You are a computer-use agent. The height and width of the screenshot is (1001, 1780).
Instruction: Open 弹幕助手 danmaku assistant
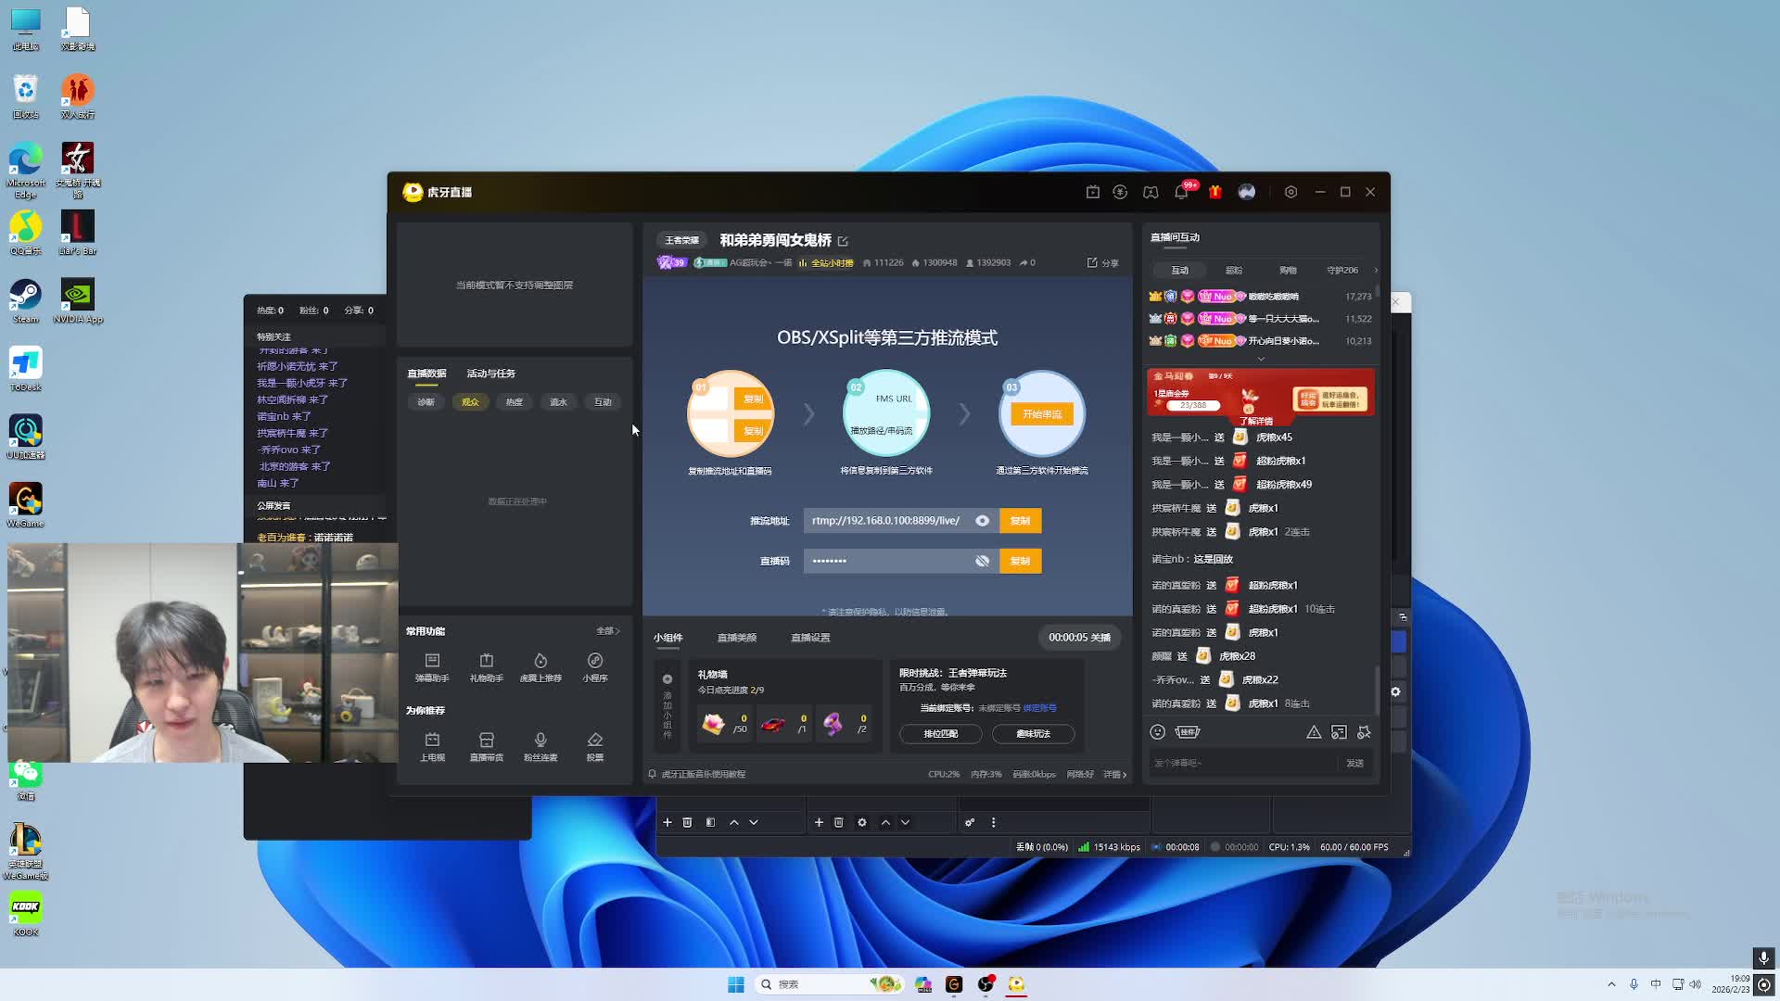coord(432,666)
